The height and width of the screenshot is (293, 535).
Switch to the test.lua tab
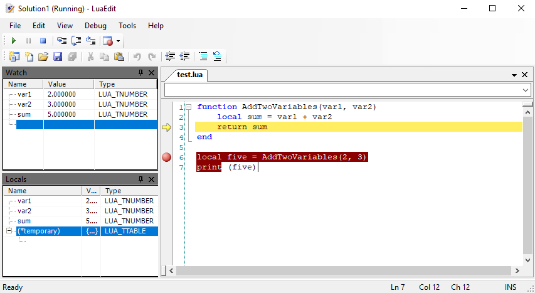189,75
